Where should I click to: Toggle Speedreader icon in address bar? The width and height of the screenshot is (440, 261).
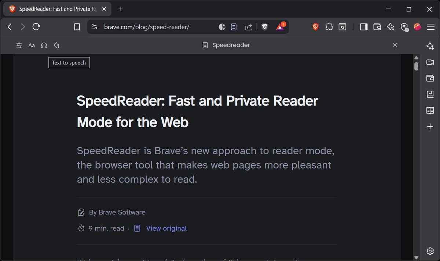[234, 27]
